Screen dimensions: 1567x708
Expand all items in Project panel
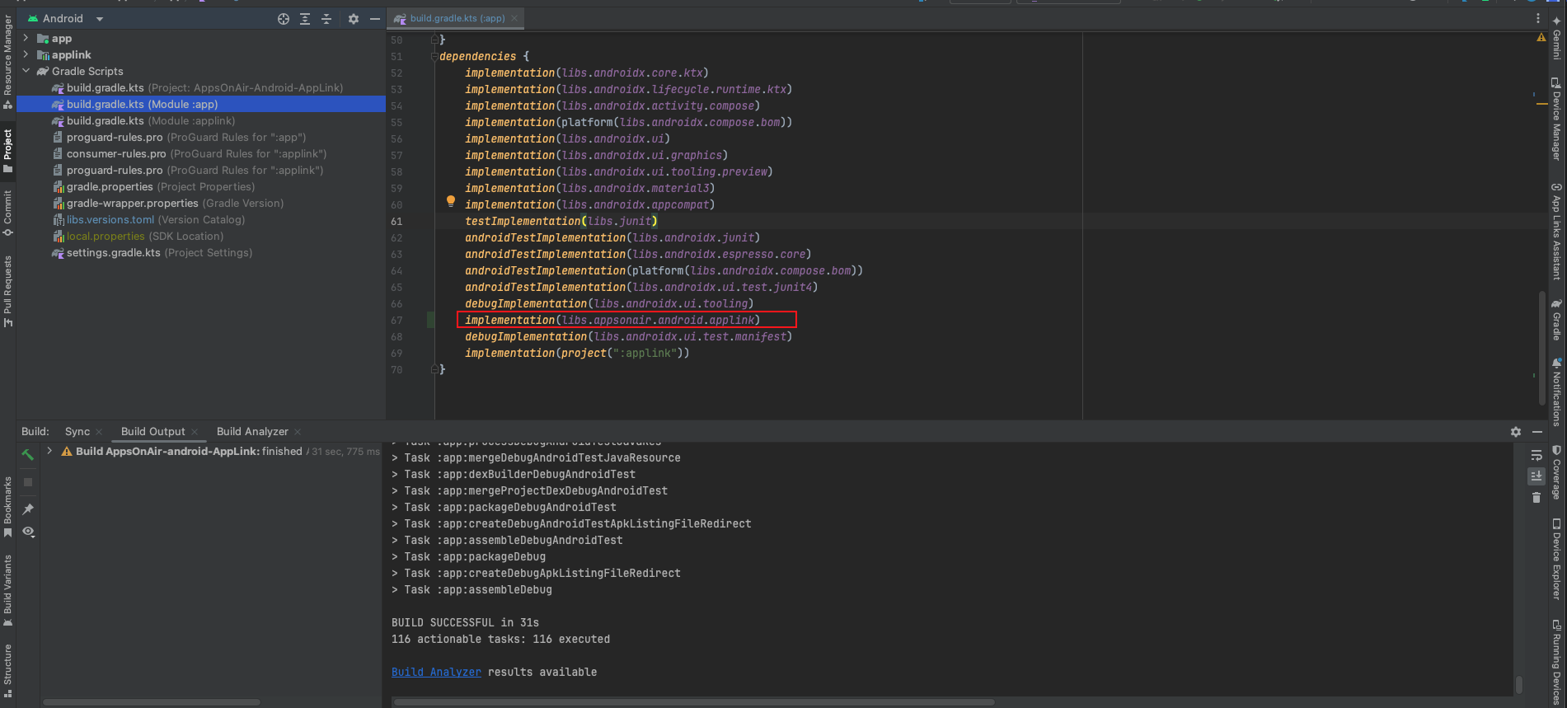pyautogui.click(x=305, y=18)
